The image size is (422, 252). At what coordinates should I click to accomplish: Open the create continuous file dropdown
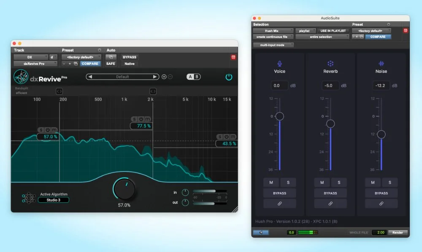point(273,37)
